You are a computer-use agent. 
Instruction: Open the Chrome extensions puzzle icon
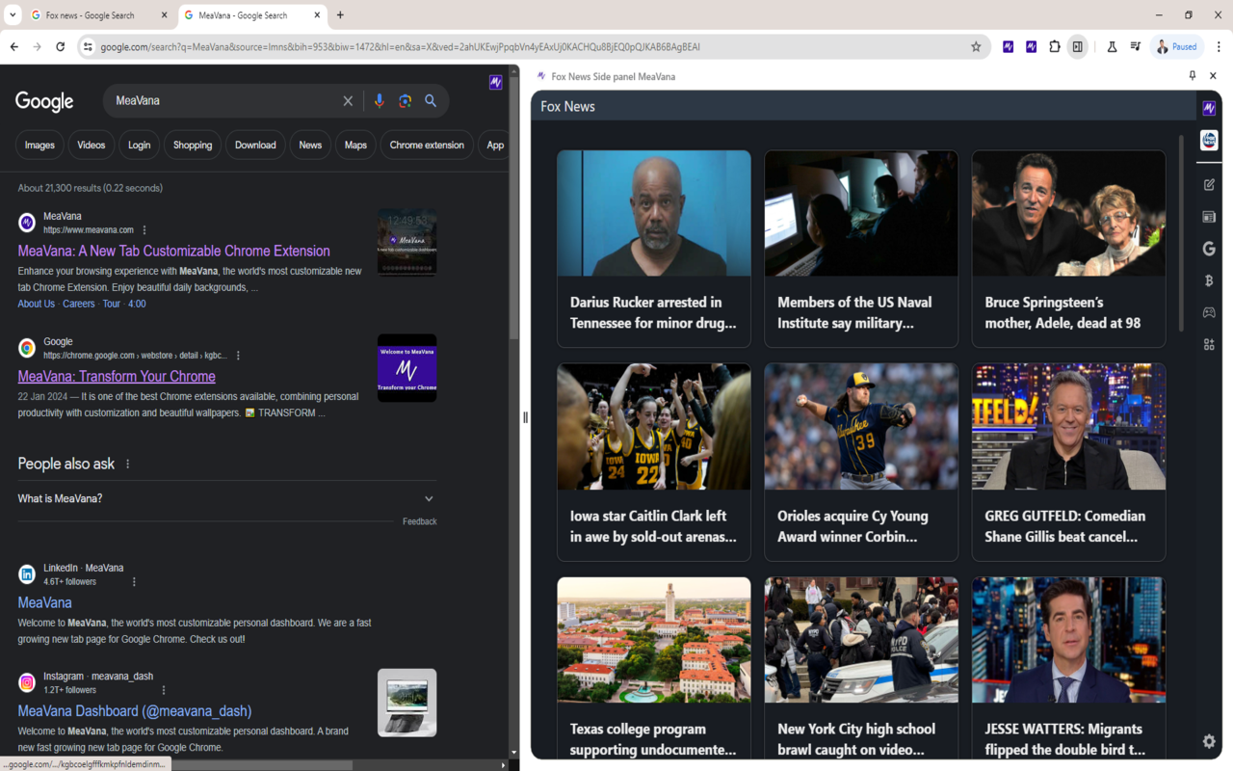point(1055,46)
